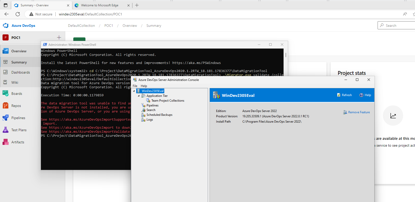Select Logs node in console tree
The width and height of the screenshot is (415, 202).
[x=150, y=120]
